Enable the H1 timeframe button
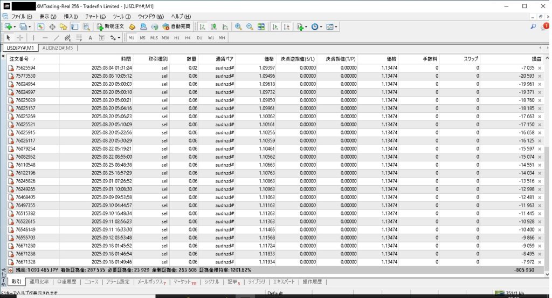This screenshot has width=552, height=298. [x=177, y=38]
